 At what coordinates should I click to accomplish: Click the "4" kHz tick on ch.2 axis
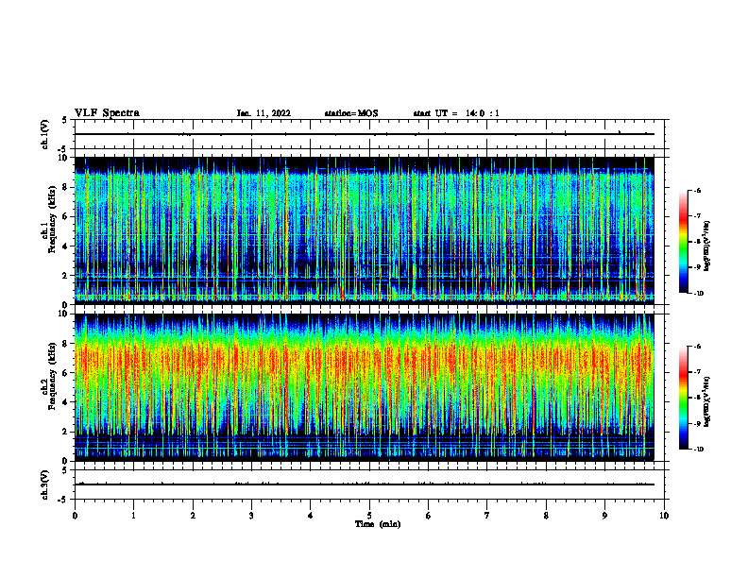coord(66,402)
